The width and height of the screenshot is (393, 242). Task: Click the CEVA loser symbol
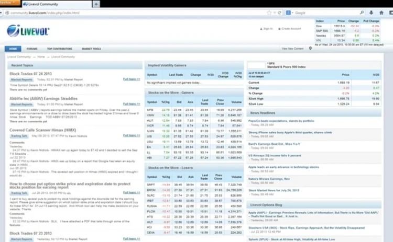click(x=151, y=233)
